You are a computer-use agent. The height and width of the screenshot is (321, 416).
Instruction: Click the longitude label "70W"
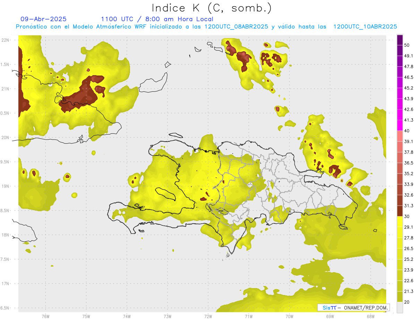pos(289,316)
